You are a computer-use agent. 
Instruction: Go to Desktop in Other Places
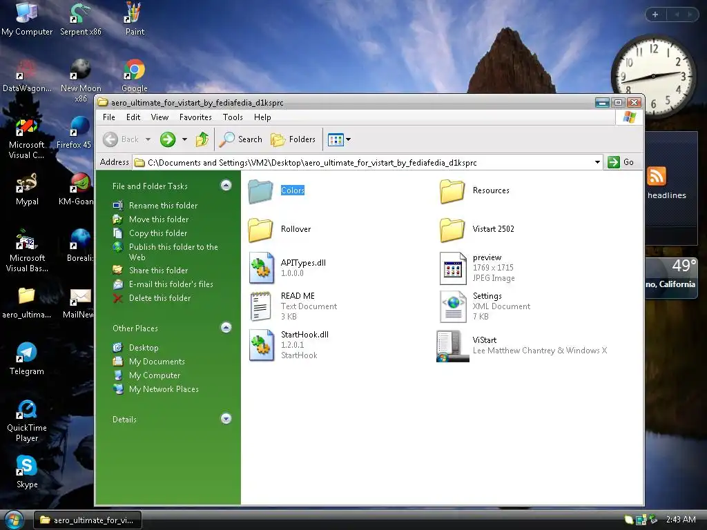[x=136, y=348]
